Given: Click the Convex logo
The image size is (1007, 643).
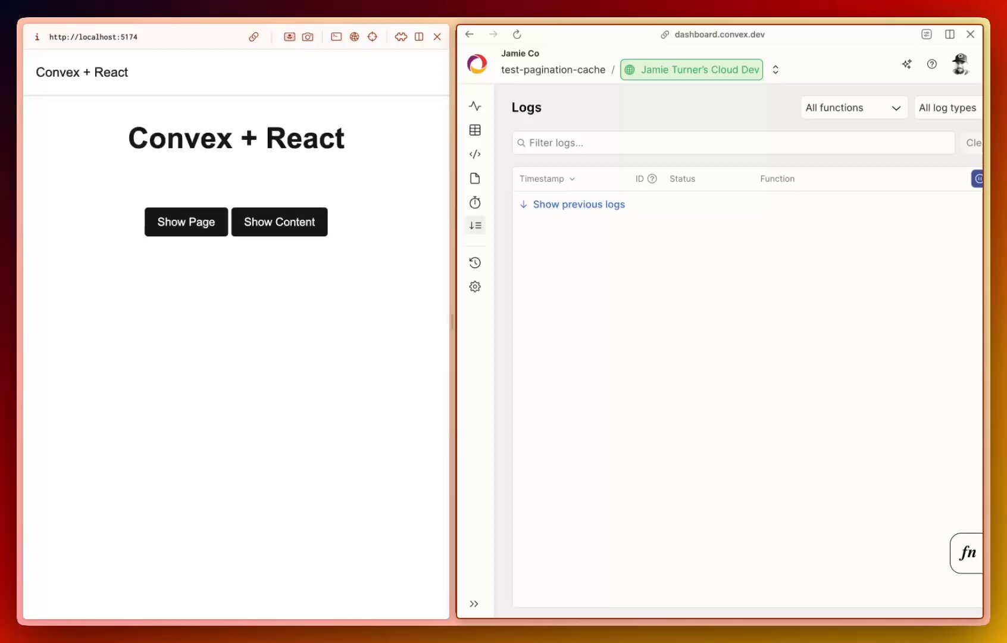Looking at the screenshot, I should coord(477,64).
